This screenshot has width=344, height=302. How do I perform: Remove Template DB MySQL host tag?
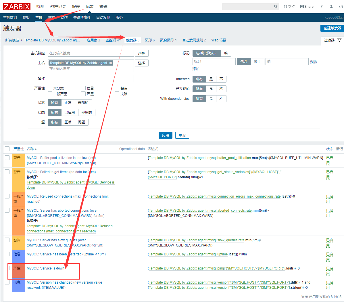(111, 63)
